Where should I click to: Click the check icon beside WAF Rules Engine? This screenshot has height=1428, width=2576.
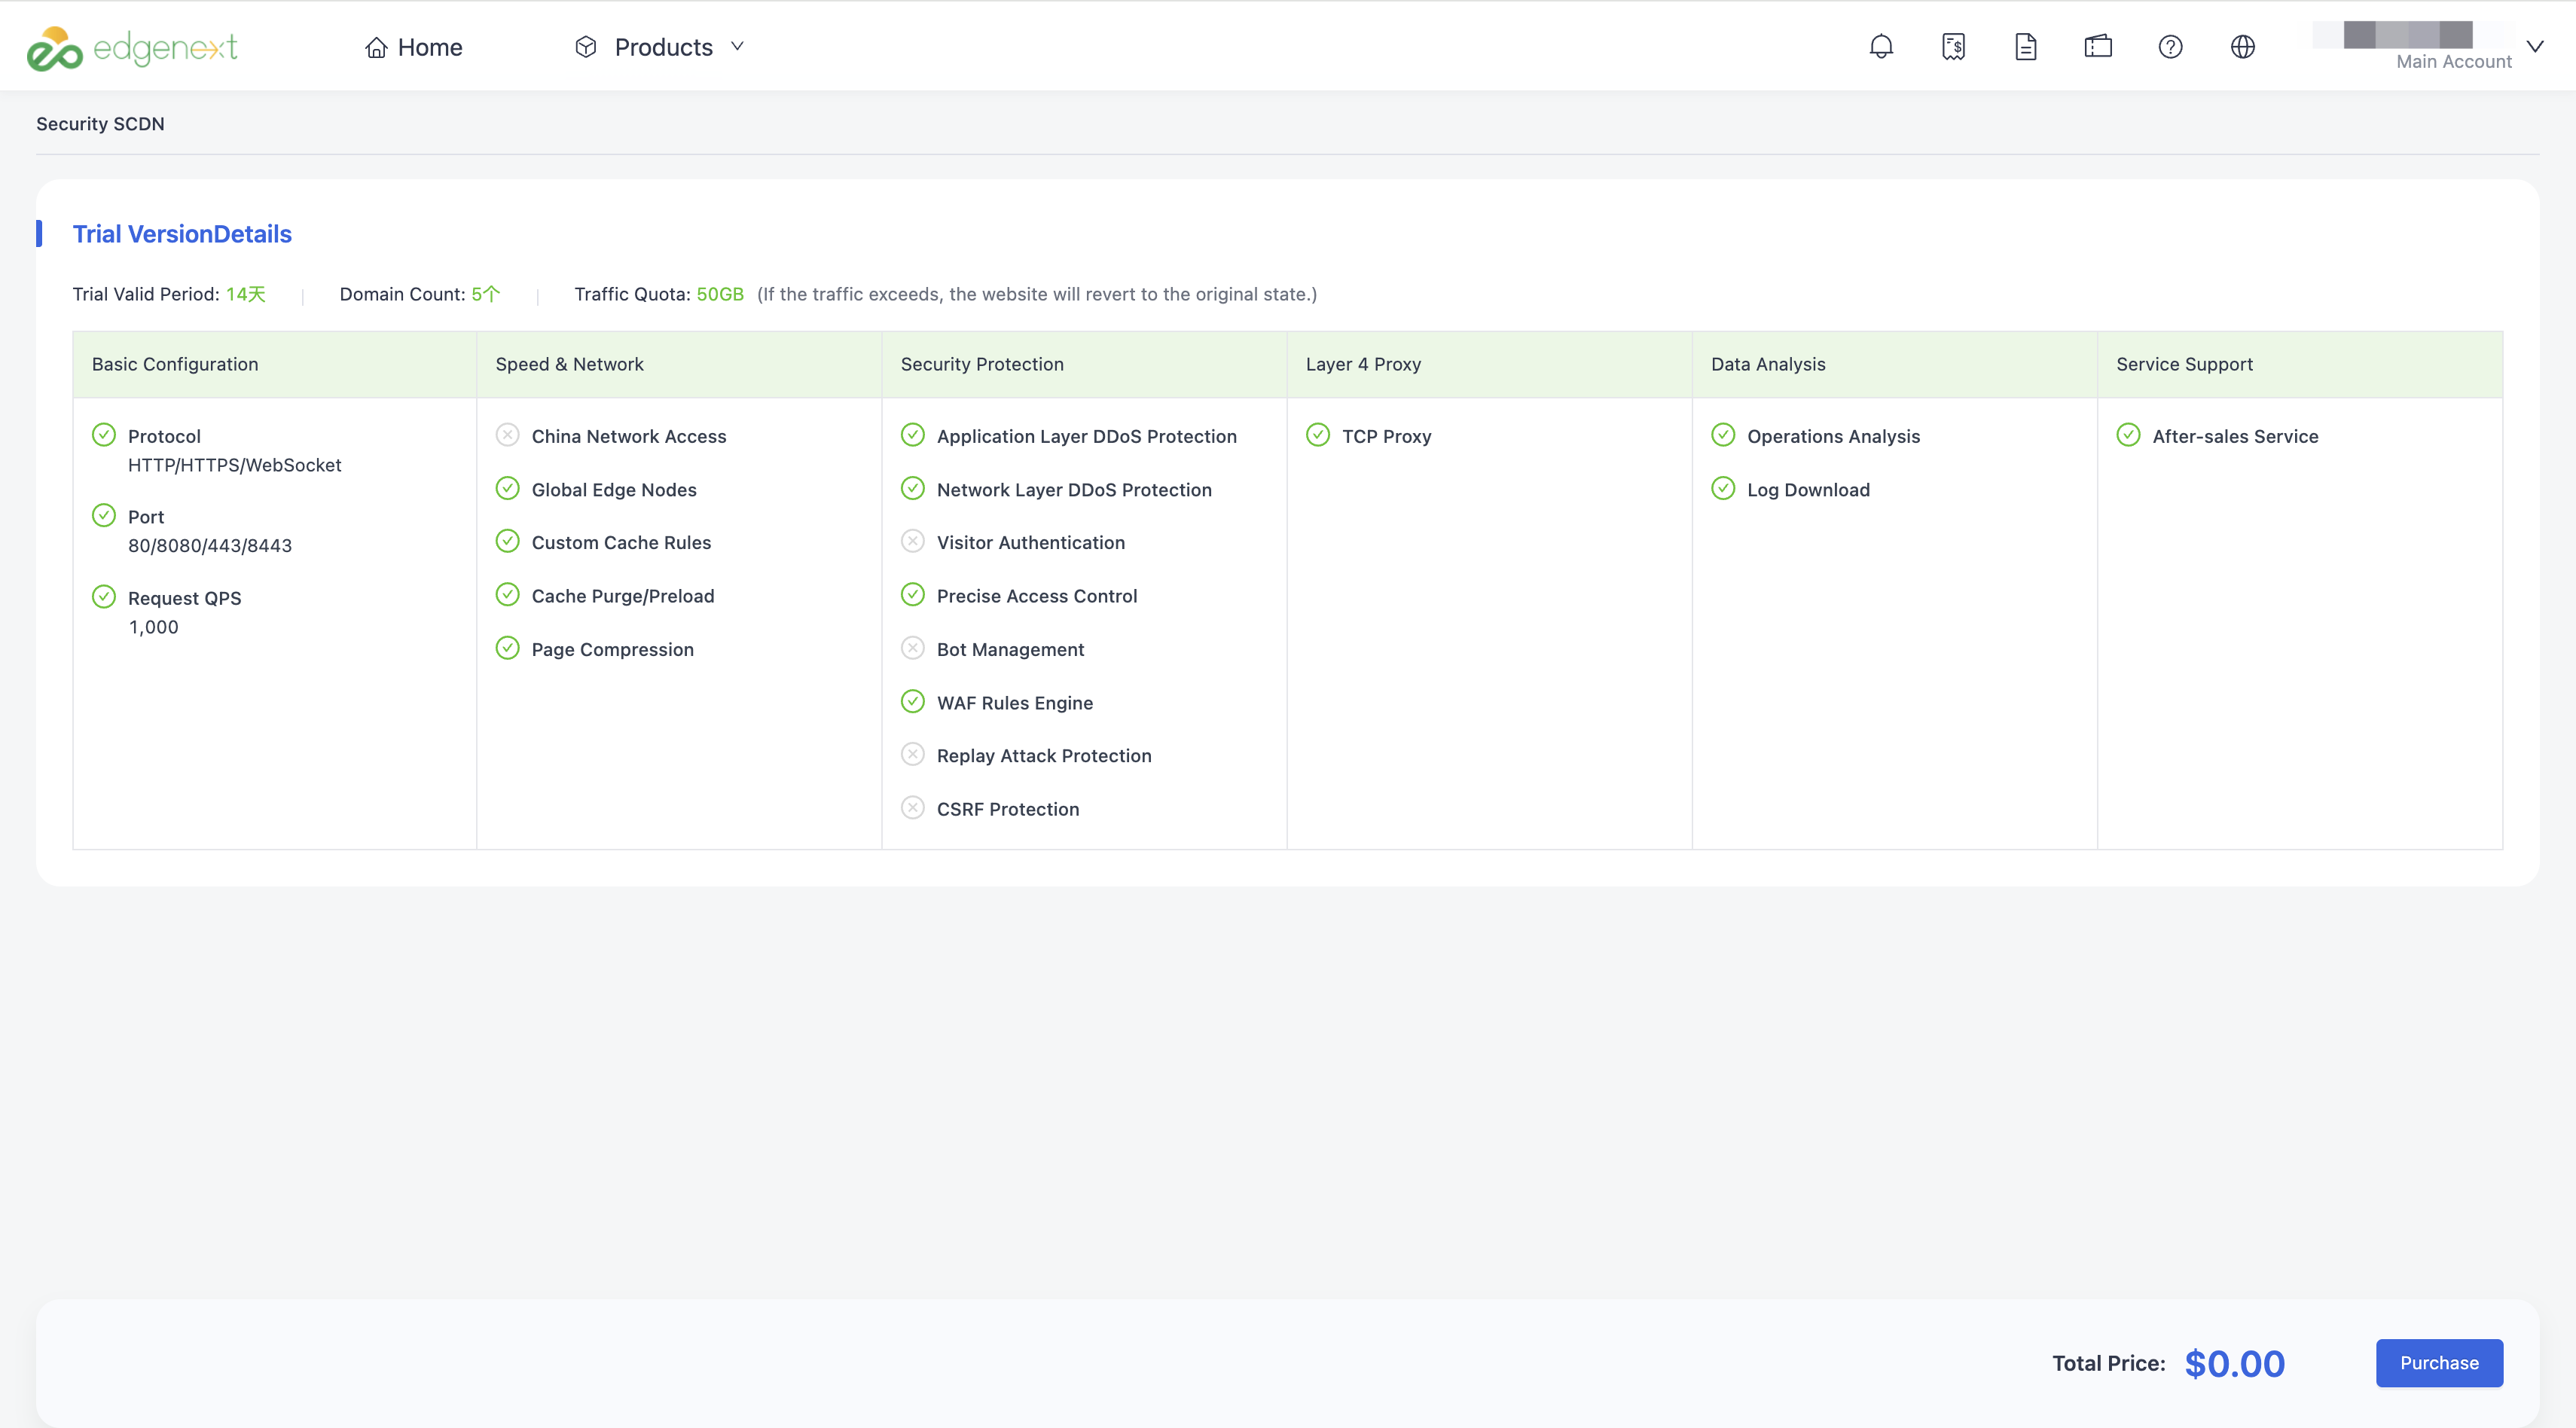[913, 701]
